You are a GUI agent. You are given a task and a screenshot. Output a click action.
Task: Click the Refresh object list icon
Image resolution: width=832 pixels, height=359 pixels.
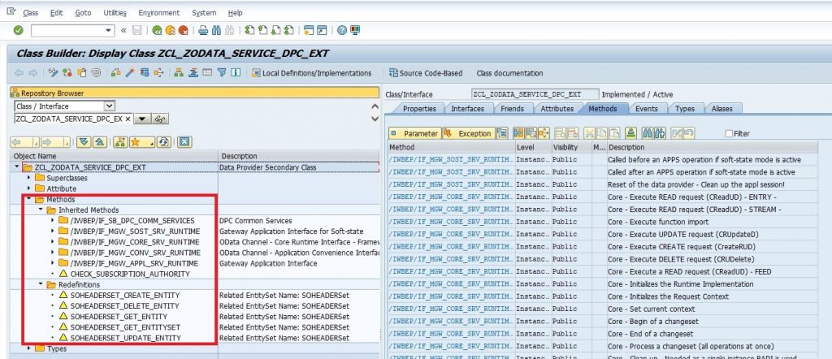point(164,141)
